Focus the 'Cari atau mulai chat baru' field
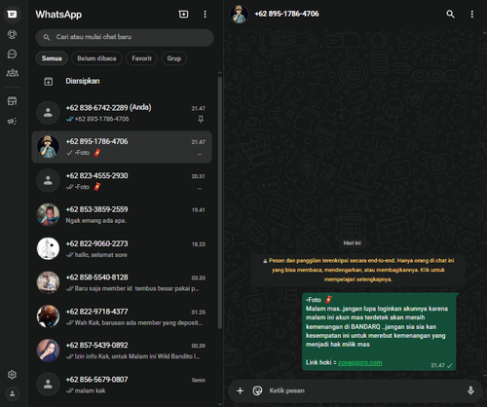Screen dimensions: 487x407 click(x=125, y=37)
